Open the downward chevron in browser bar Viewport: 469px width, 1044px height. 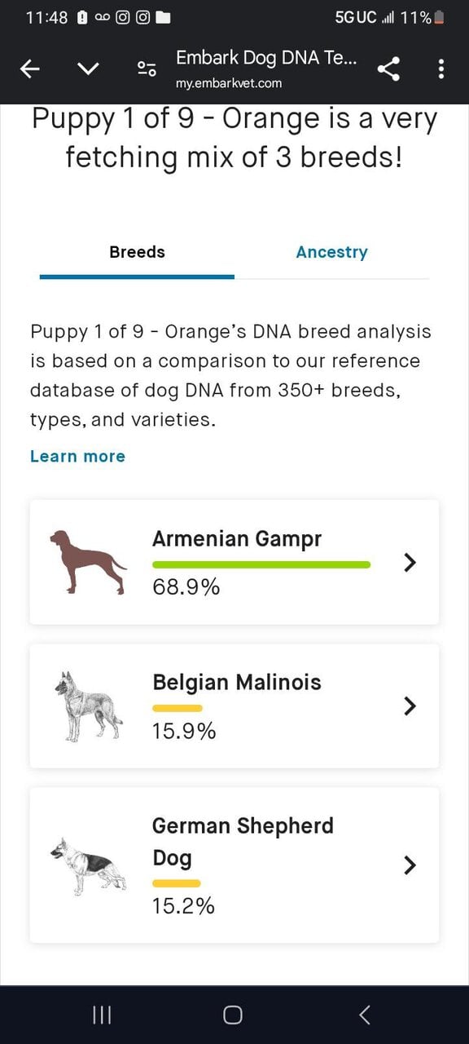pyautogui.click(x=88, y=69)
